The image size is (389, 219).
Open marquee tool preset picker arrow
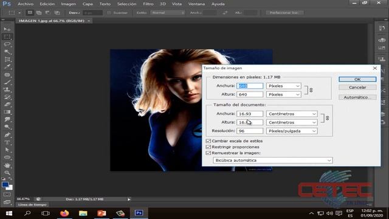(x=19, y=13)
